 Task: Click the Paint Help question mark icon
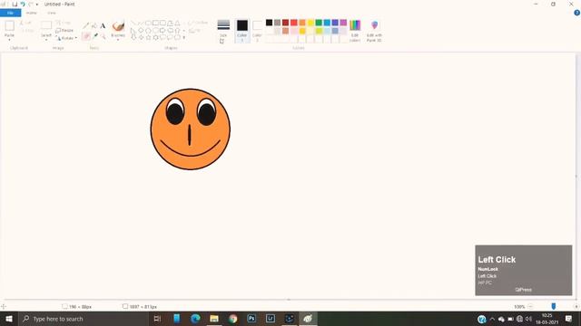tap(577, 13)
